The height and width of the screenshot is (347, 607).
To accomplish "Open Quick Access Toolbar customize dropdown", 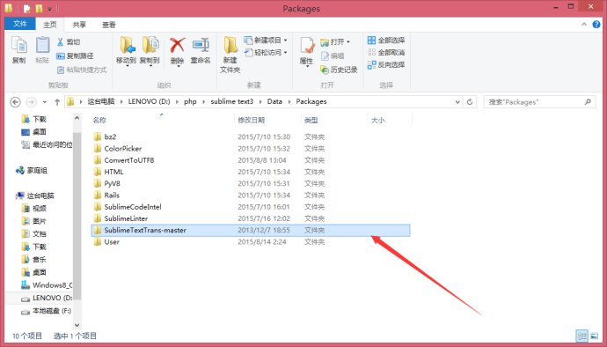I will [49, 9].
